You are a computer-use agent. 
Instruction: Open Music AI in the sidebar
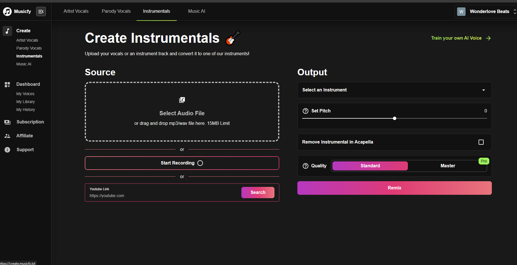pyautogui.click(x=24, y=64)
